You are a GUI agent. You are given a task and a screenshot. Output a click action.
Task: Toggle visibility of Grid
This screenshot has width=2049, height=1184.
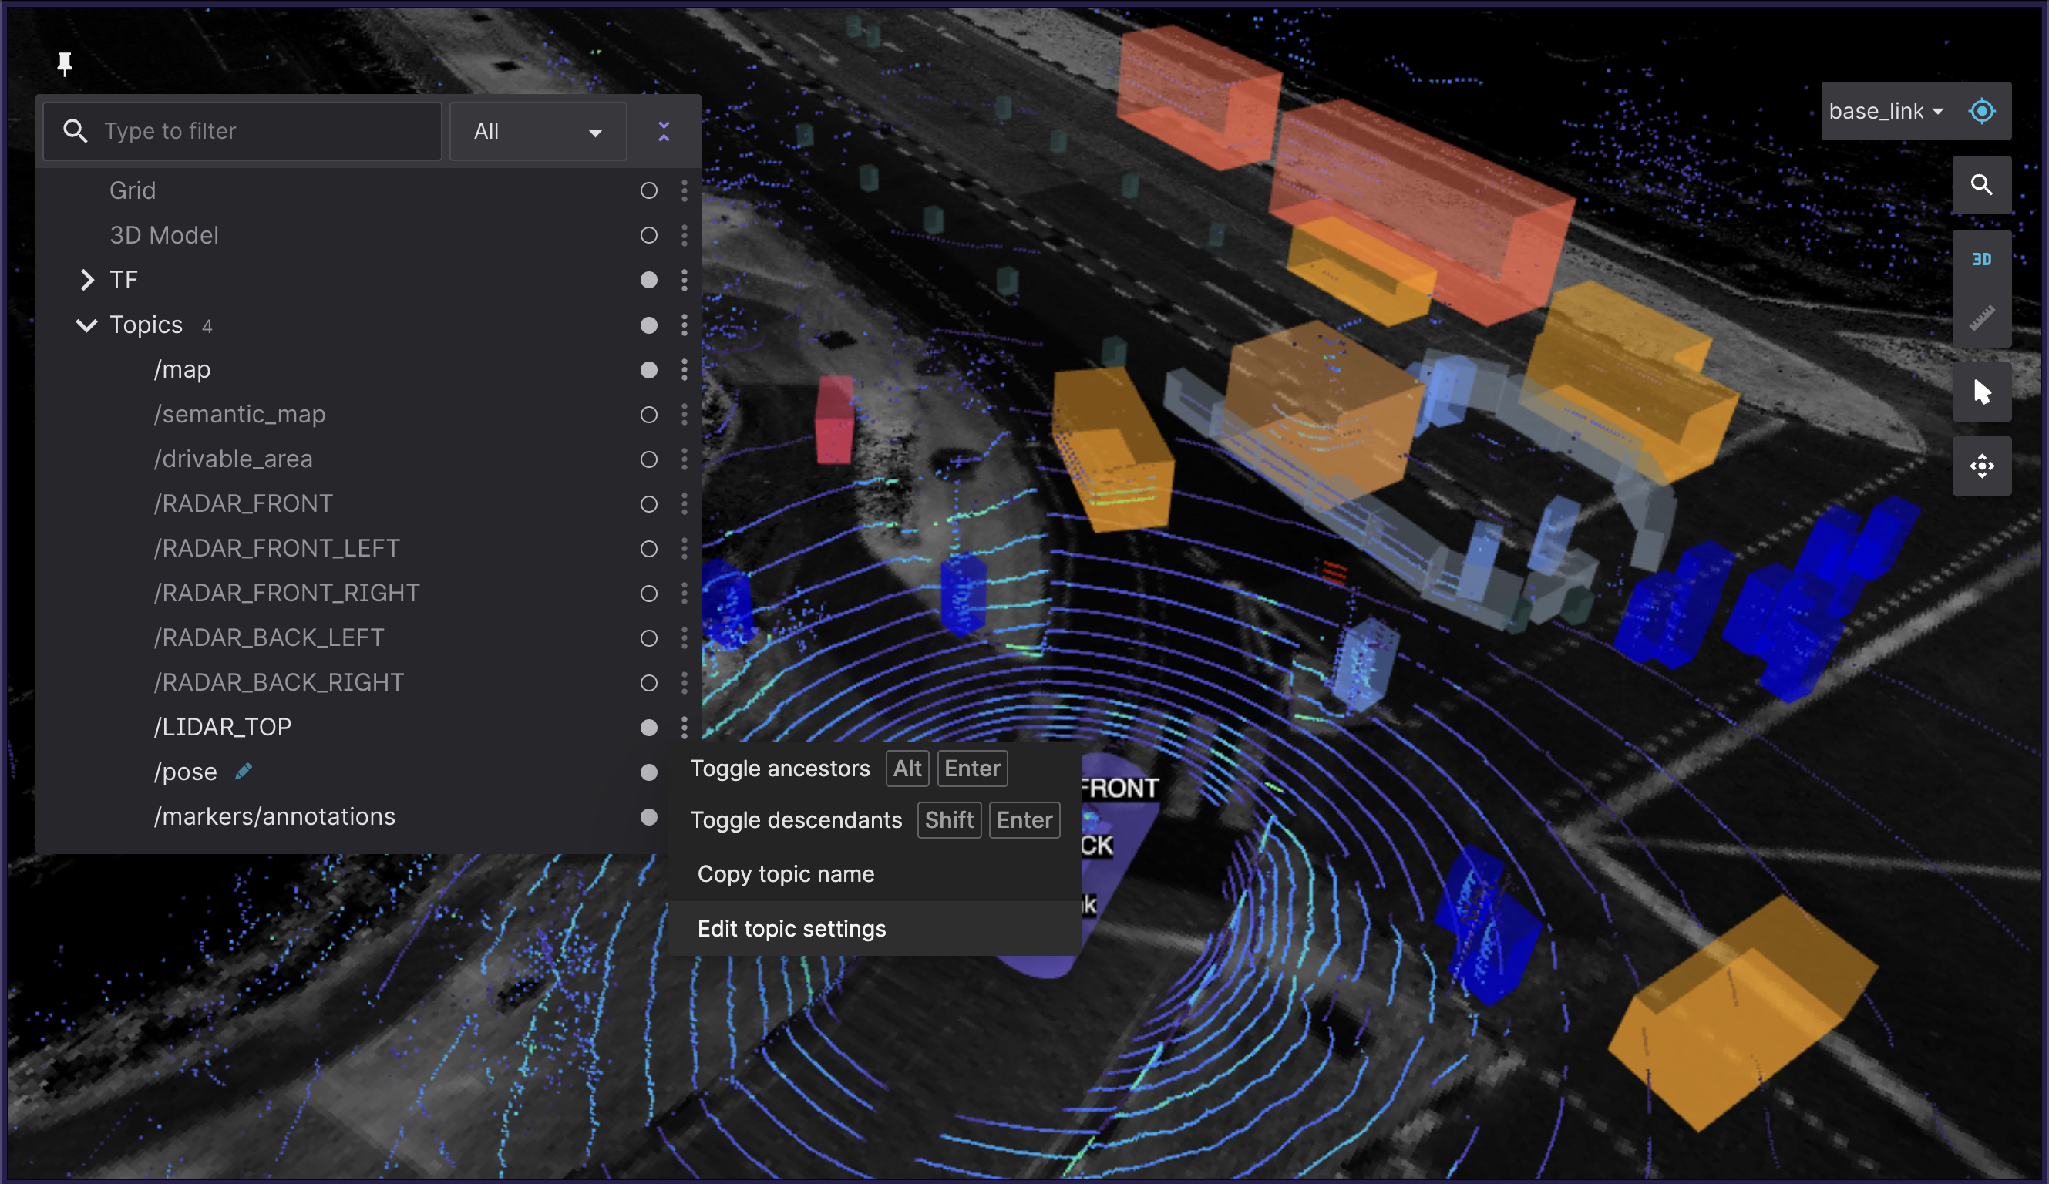point(648,190)
